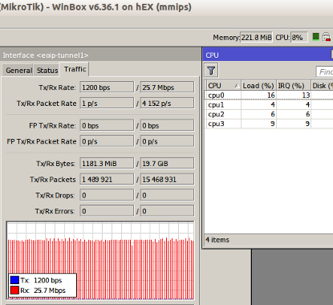Click the CPU window title bar
This screenshot has height=305, width=333.
(x=268, y=55)
